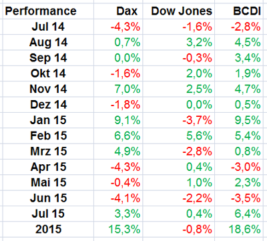Select Dow Jones -0,3% in Sep 14
The width and height of the screenshot is (267, 241).
(x=198, y=58)
